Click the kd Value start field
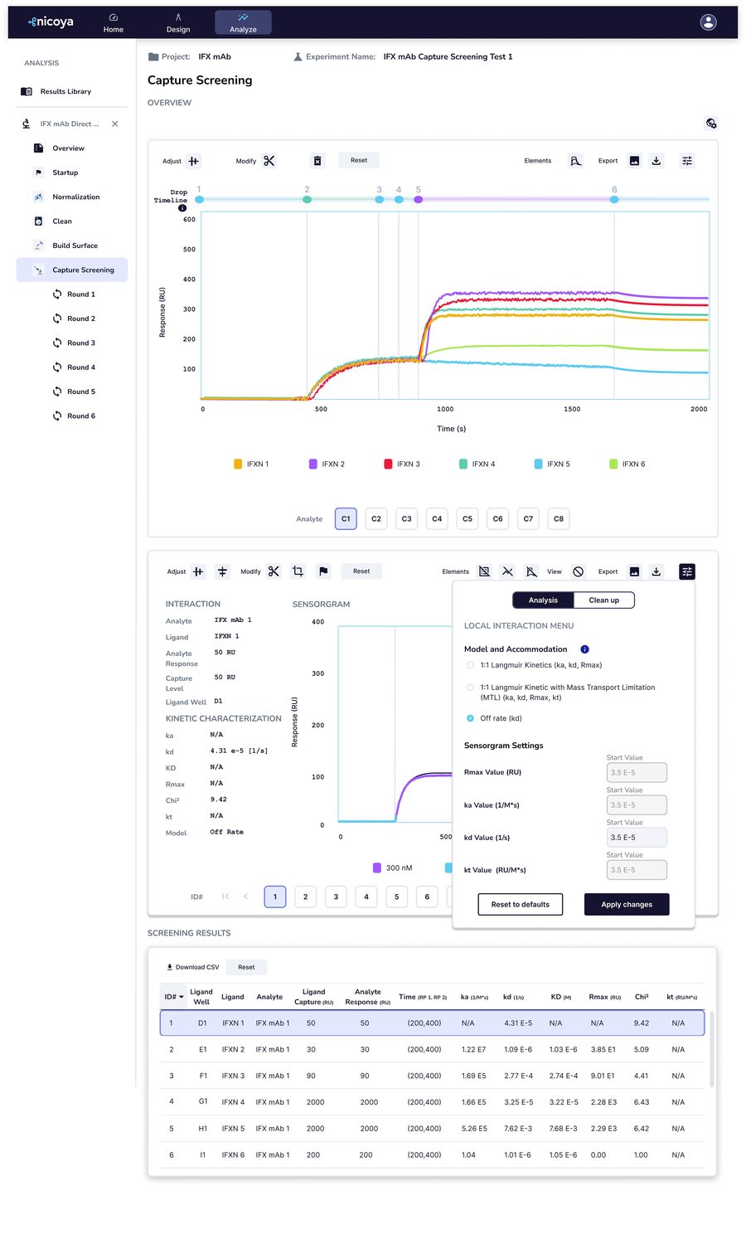The height and width of the screenshot is (1249, 746). coord(637,838)
